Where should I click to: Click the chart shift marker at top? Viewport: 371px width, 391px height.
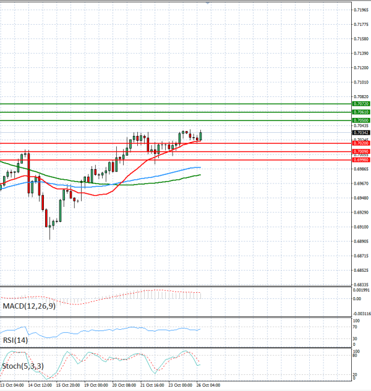coord(208,2)
